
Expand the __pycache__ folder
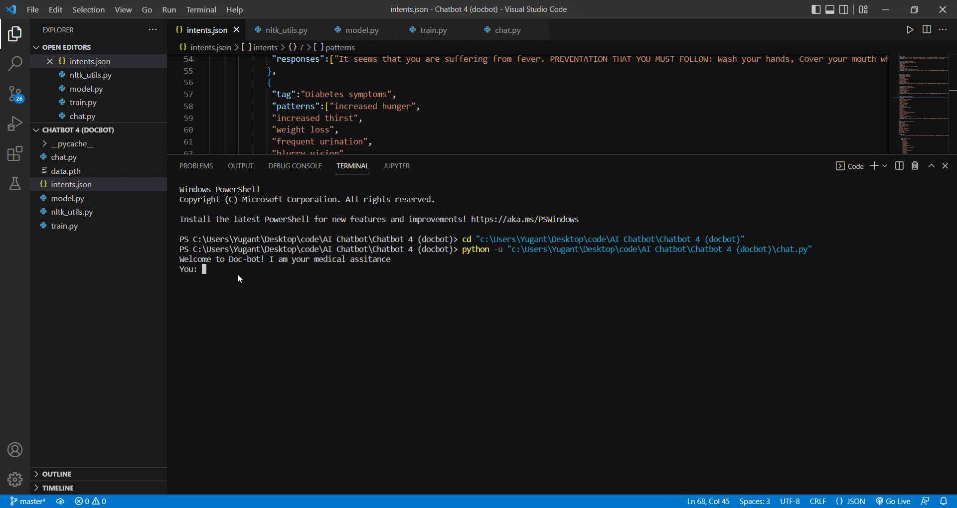pos(72,143)
